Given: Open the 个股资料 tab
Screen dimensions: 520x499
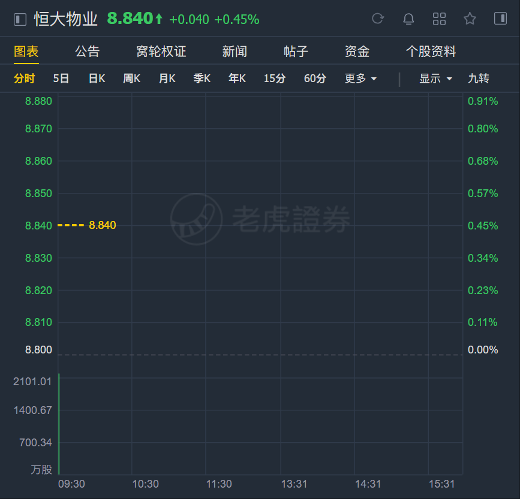Looking at the screenshot, I should tap(431, 52).
